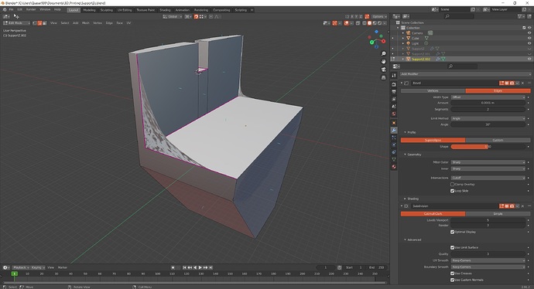The image size is (534, 289).
Task: Choose Simple subdivision type
Action: click(x=498, y=214)
